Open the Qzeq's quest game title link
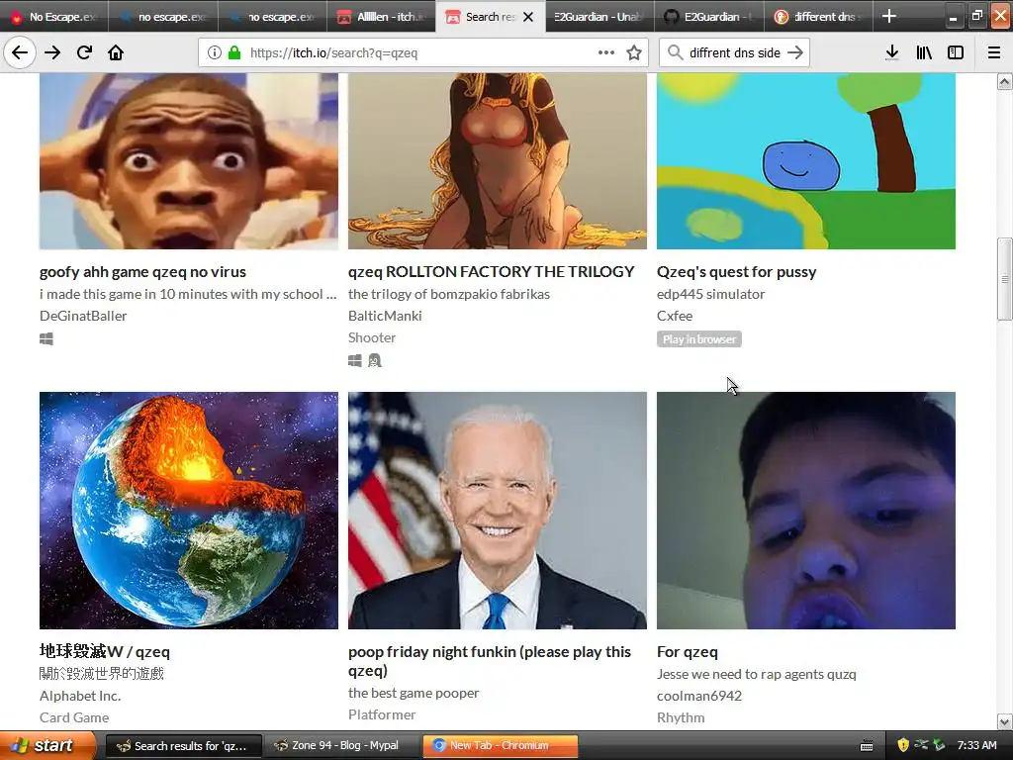The height and width of the screenshot is (760, 1013). click(x=736, y=271)
